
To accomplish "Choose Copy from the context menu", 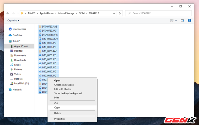I will click(x=57, y=108).
